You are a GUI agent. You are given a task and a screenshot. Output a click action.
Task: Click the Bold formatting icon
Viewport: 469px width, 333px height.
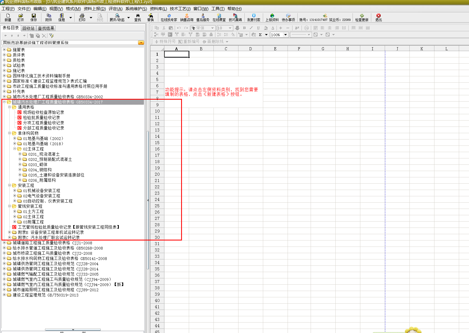(244, 28)
